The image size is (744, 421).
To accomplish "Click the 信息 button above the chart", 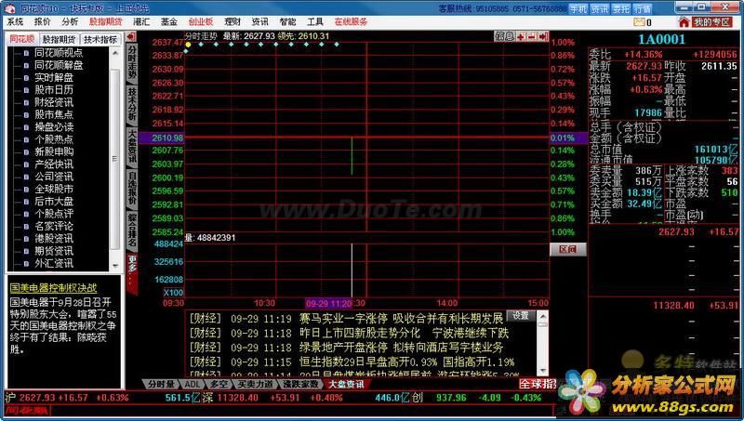I will [x=504, y=36].
